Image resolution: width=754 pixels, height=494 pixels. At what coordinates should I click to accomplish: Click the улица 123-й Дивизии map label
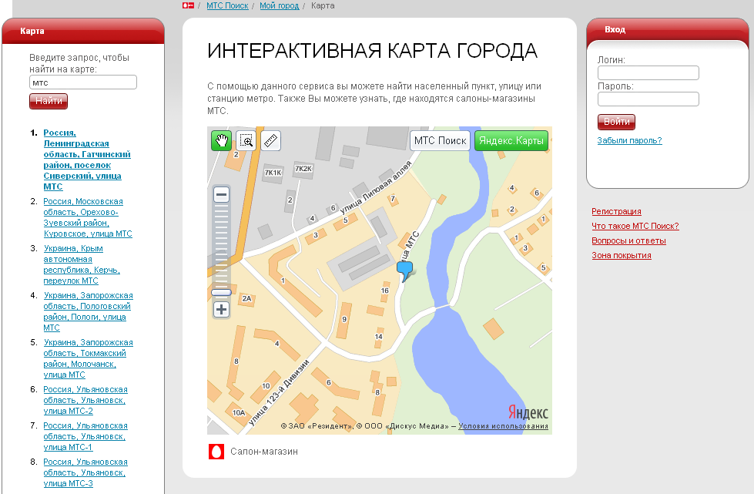(279, 393)
